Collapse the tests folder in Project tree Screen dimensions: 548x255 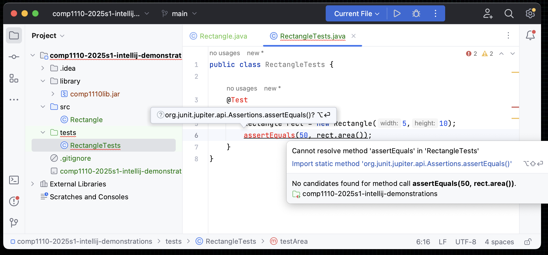click(x=43, y=132)
